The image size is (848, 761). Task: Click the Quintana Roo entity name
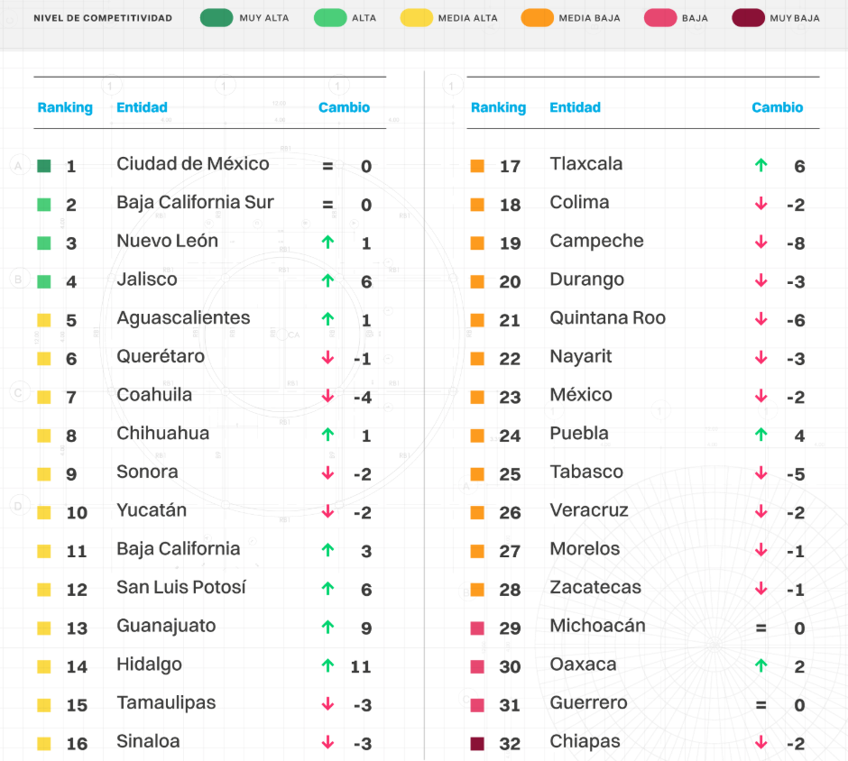pyautogui.click(x=608, y=317)
